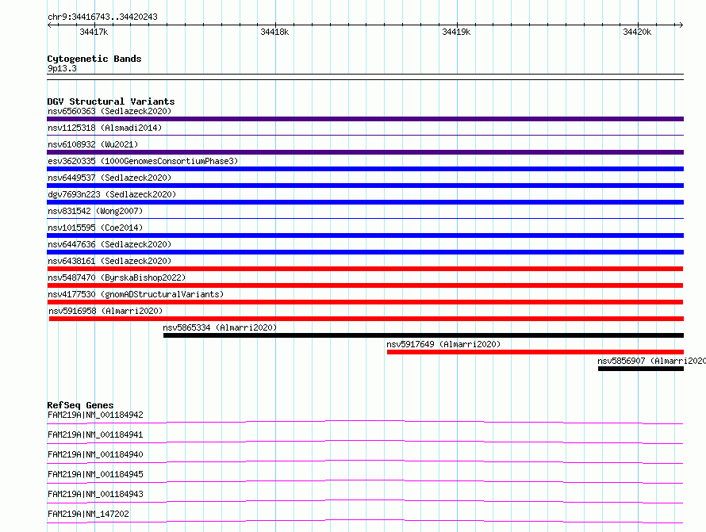Open variant nsv6447636 (Sedlazeck2020) label

(109, 244)
